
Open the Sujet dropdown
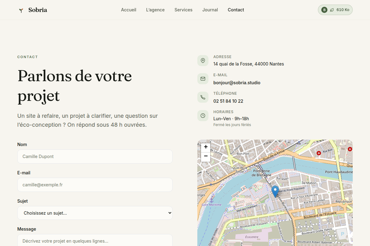(95, 213)
